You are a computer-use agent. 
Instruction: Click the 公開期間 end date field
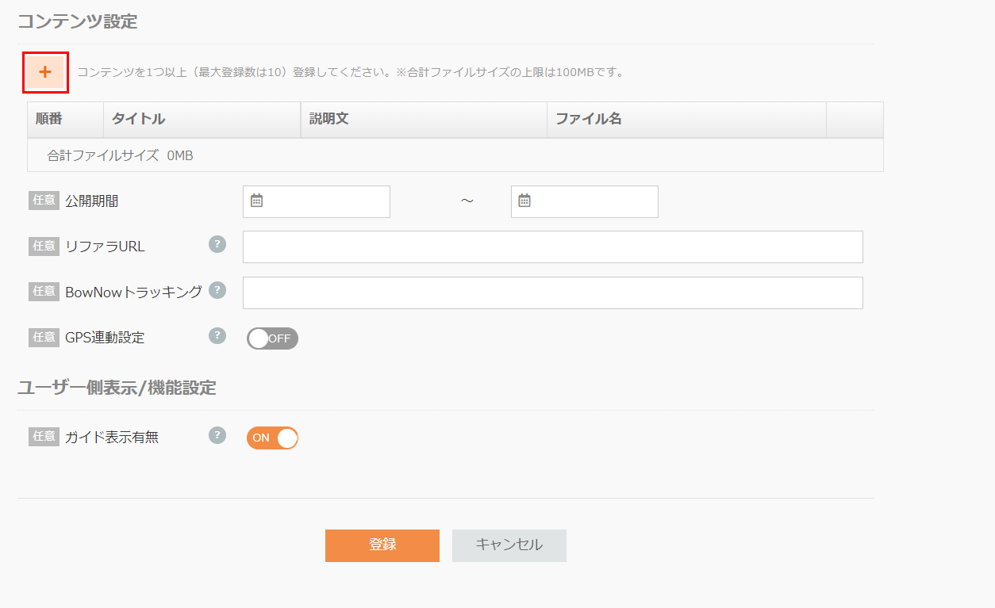coord(585,201)
